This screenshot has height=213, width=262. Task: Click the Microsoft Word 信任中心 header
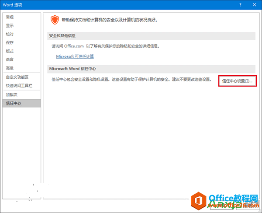tap(151, 69)
